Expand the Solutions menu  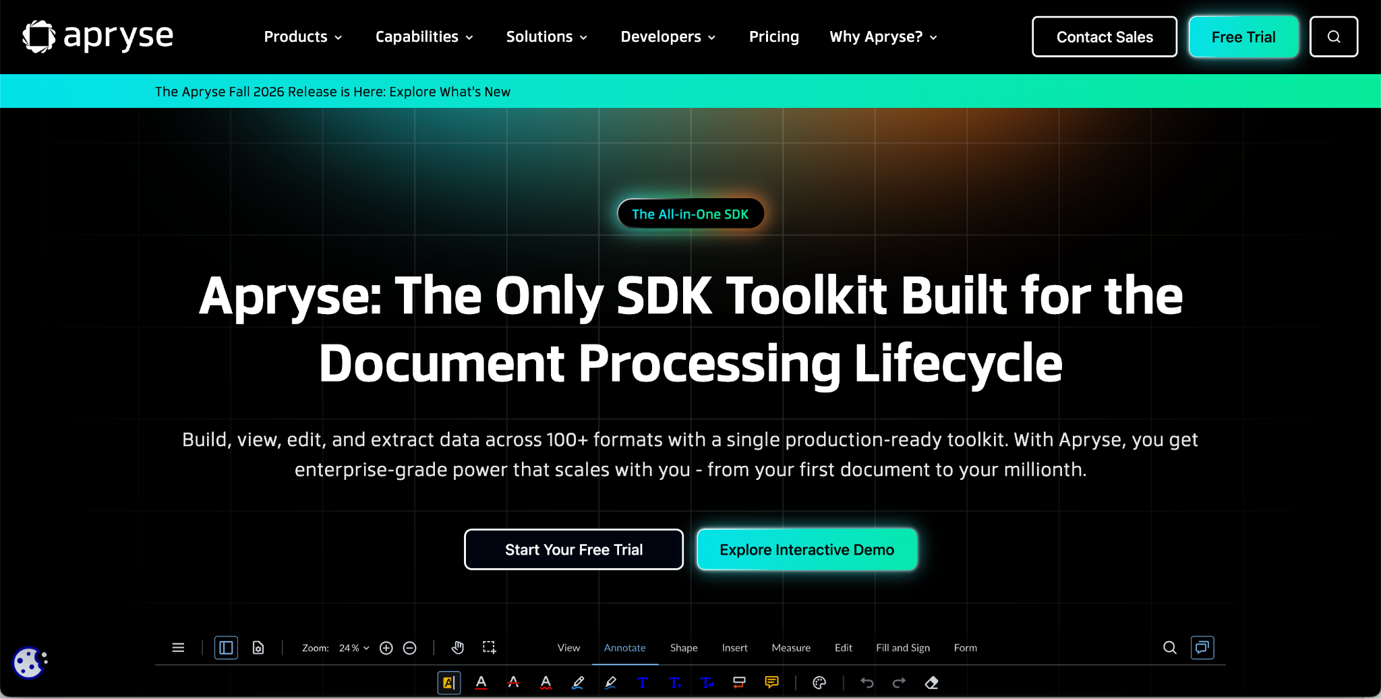547,37
